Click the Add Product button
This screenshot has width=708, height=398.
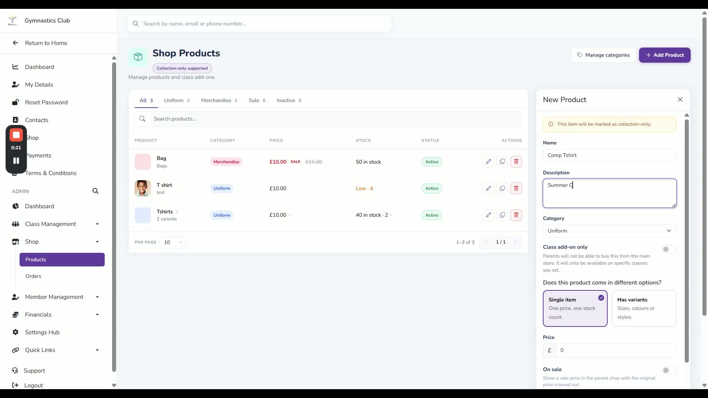[x=664, y=55]
